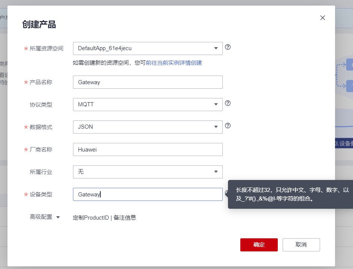353x269 pixels.
Task: Focus the 厂商名称 Huawei input field
Action: [147, 149]
